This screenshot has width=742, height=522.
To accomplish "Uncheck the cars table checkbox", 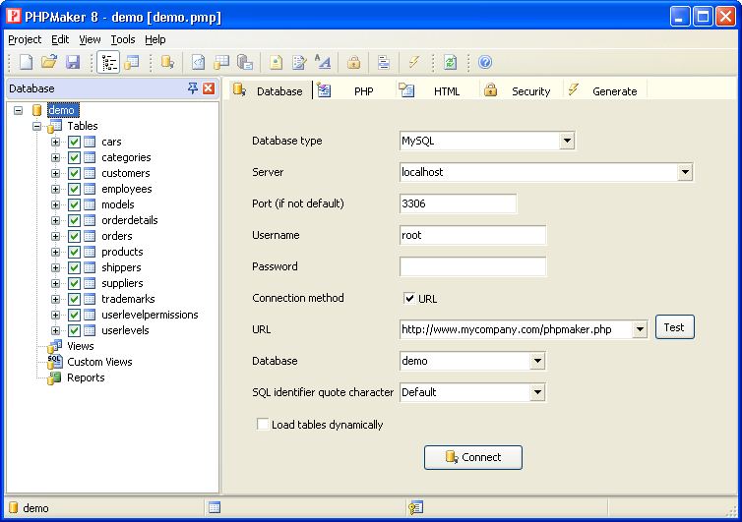I will coord(74,142).
